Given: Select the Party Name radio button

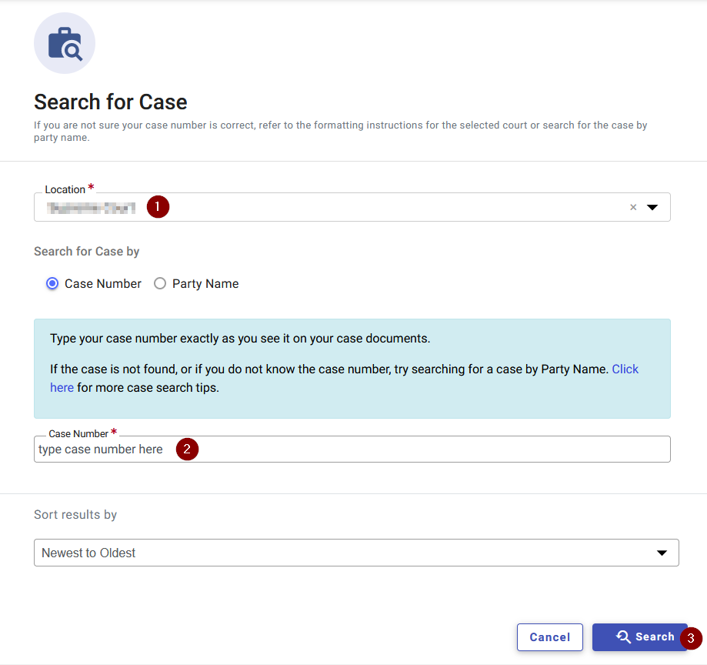Looking at the screenshot, I should click(159, 283).
